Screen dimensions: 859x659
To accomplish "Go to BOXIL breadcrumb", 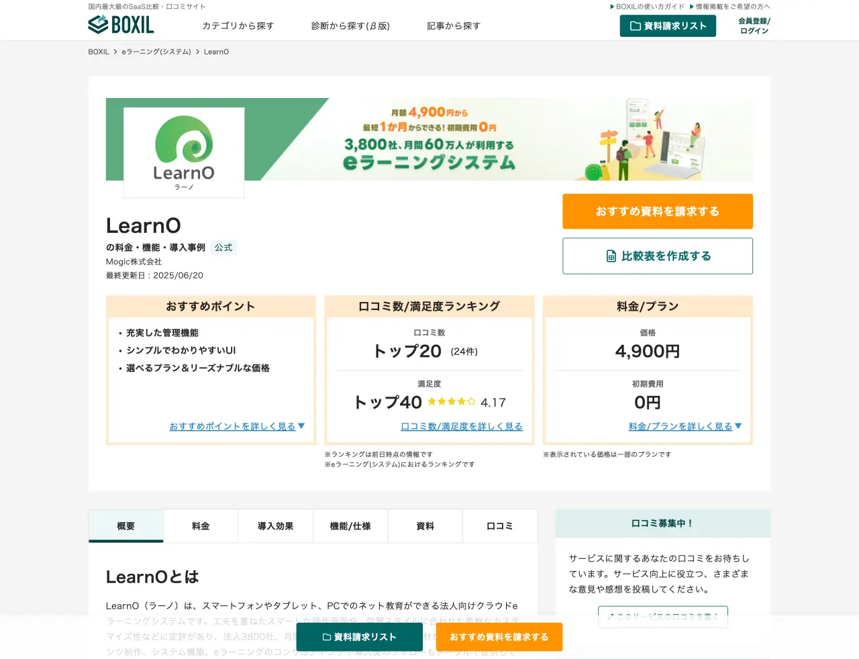I will (x=99, y=52).
